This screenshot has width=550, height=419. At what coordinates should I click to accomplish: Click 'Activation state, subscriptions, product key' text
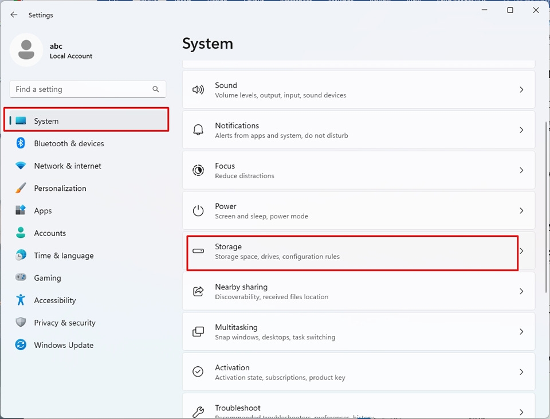tap(280, 378)
